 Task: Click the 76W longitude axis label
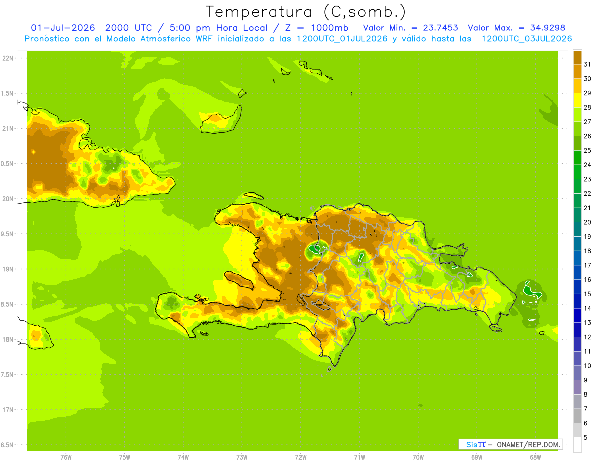pyautogui.click(x=66, y=457)
